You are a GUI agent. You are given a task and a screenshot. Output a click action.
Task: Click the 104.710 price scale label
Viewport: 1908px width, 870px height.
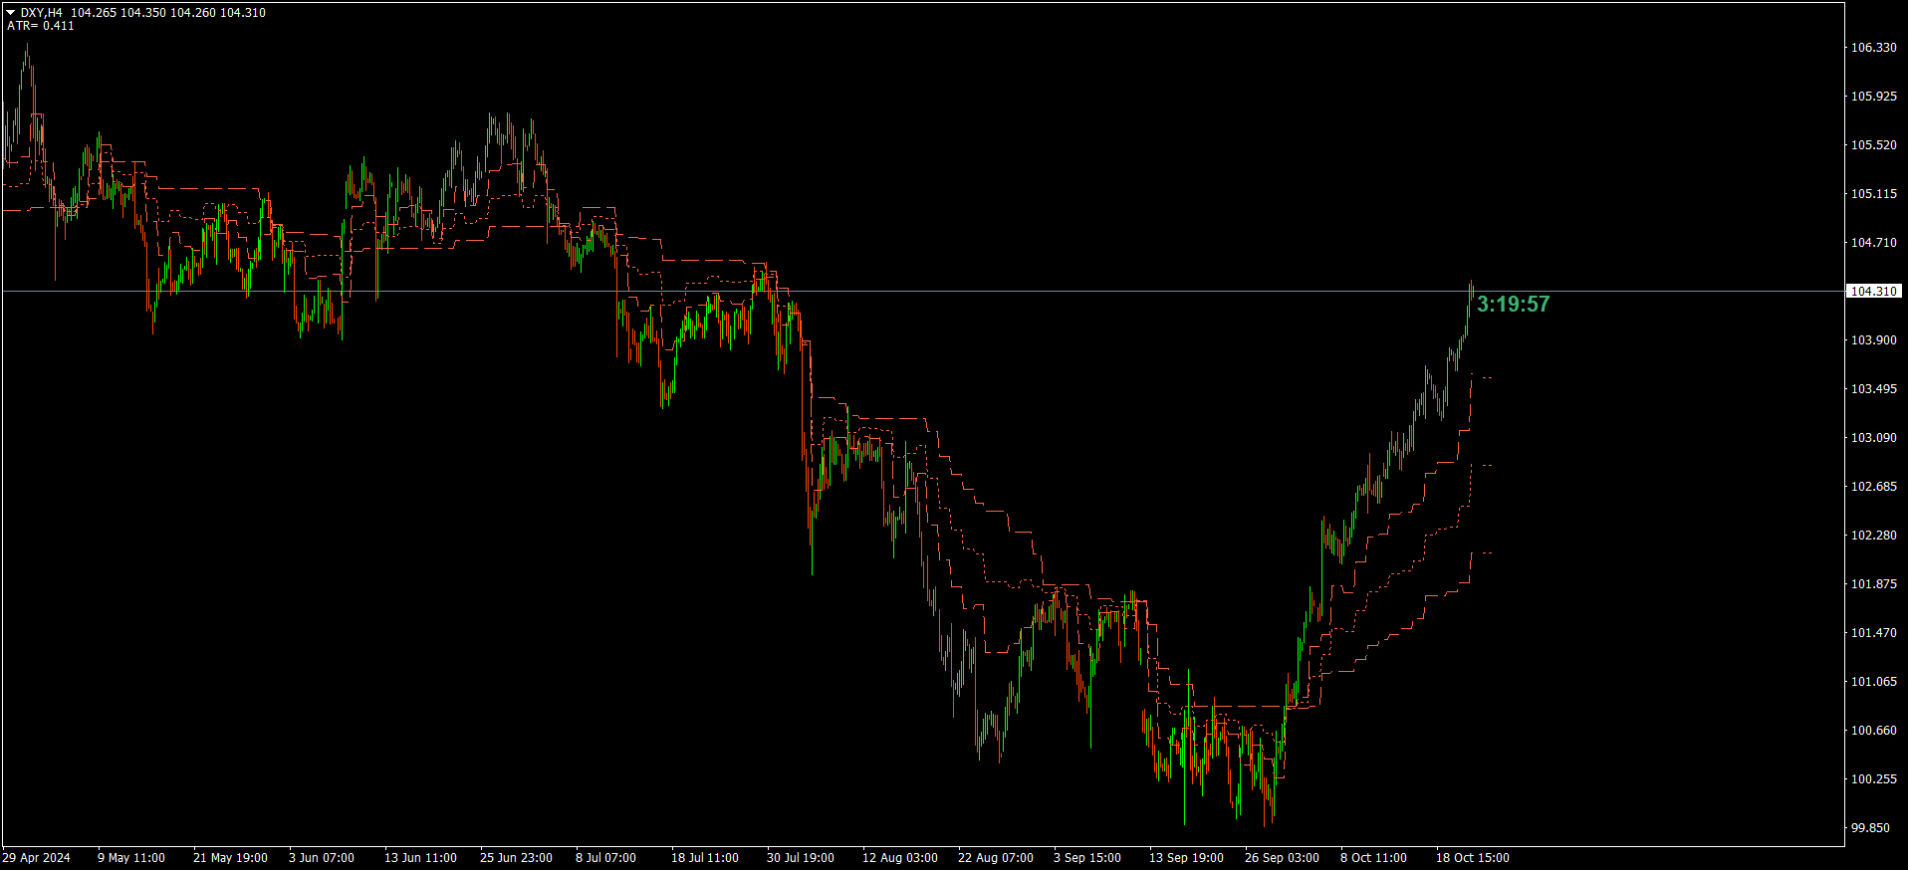click(1873, 242)
